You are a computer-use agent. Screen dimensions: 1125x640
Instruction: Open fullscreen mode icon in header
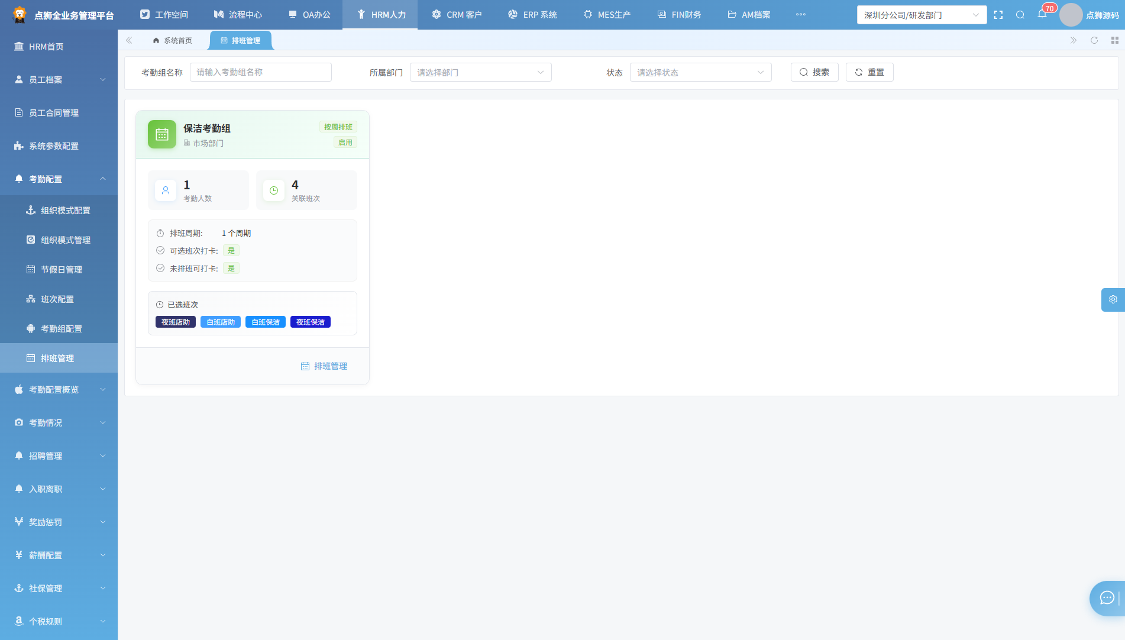998,15
